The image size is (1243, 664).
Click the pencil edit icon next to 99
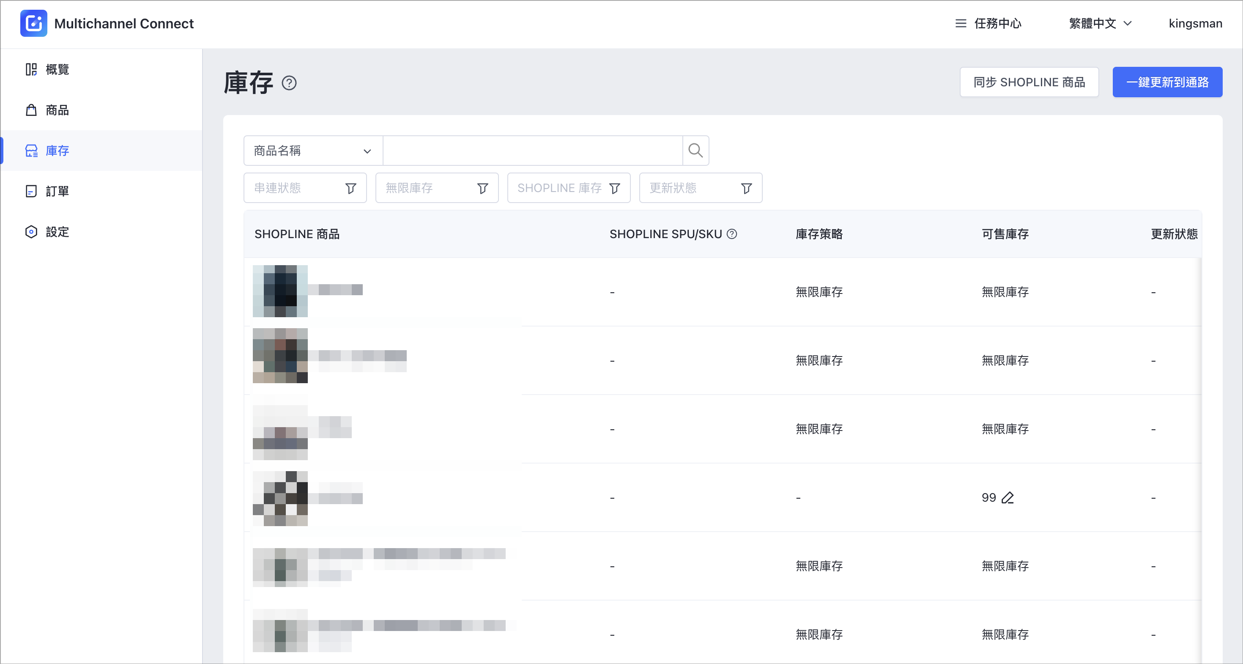[x=1008, y=497]
